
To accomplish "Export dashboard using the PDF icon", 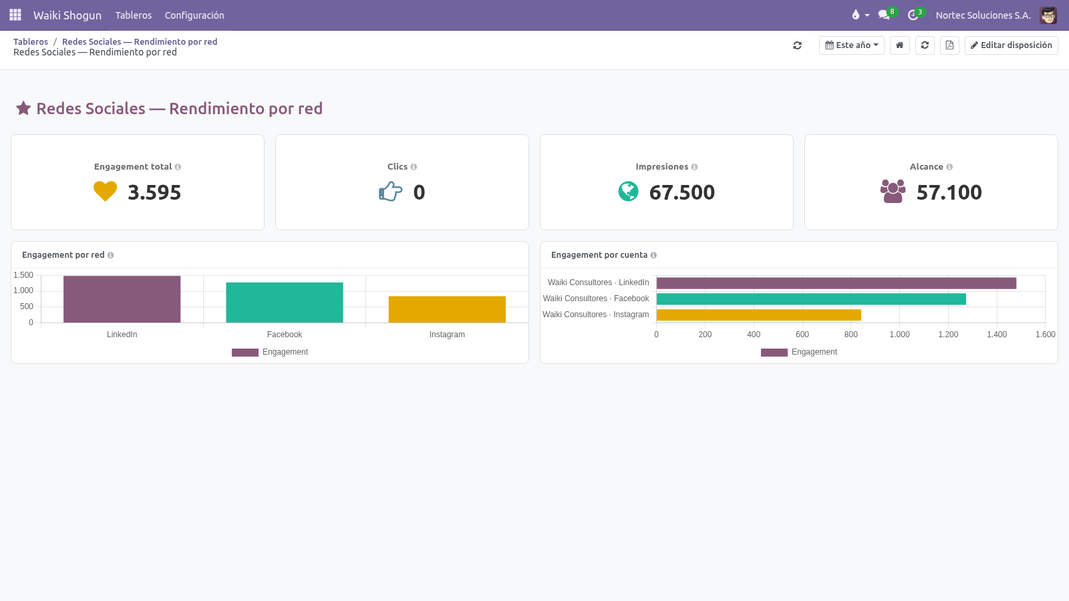I will [949, 45].
